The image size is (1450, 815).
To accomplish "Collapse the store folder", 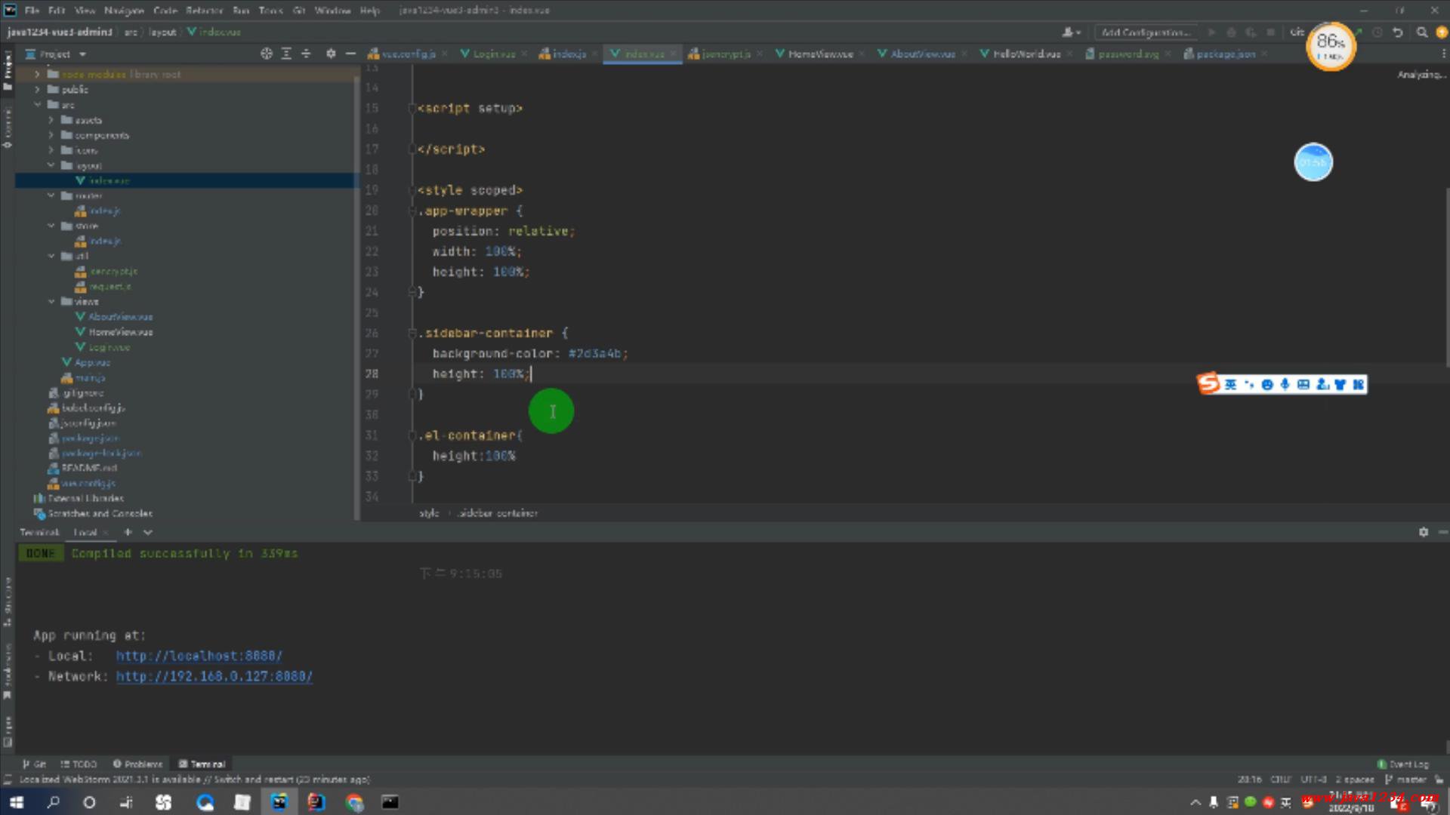I will (51, 226).
